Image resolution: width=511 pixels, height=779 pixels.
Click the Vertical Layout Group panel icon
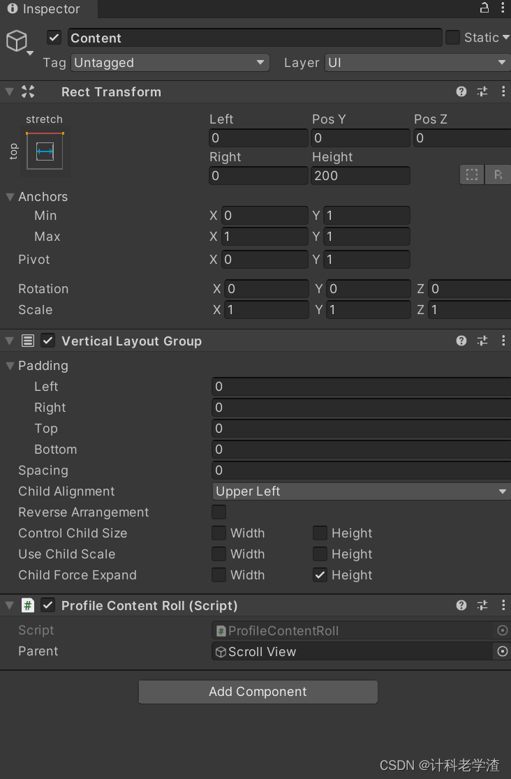(x=27, y=341)
